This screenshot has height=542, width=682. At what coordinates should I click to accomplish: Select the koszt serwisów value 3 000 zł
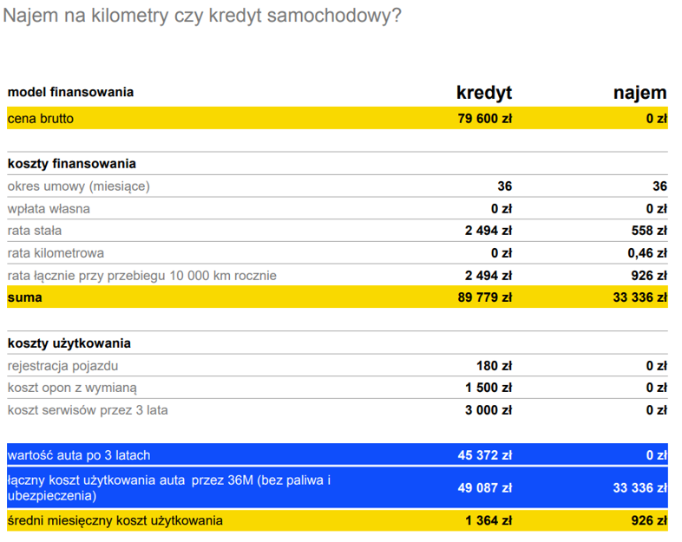[x=489, y=410]
